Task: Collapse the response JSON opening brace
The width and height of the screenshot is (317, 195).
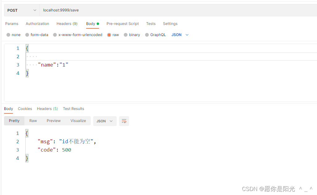Action: pyautogui.click(x=27, y=133)
